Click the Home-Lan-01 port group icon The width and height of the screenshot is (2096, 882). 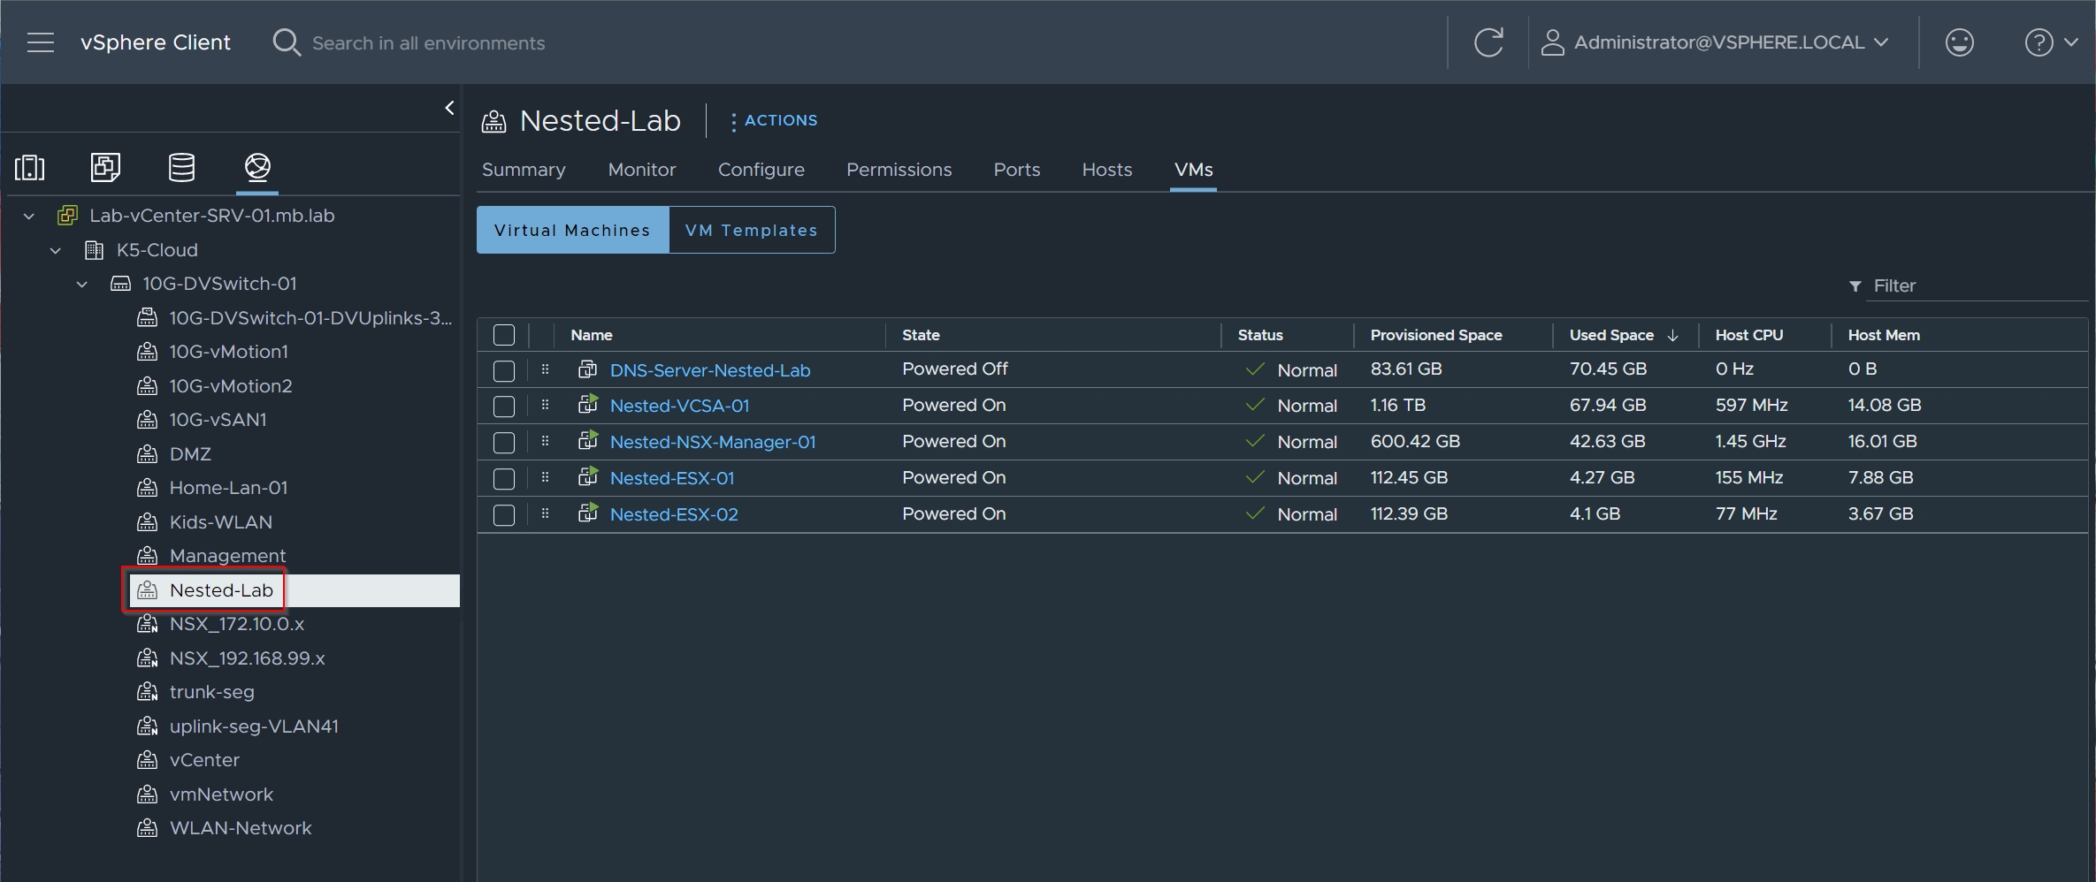(x=148, y=487)
